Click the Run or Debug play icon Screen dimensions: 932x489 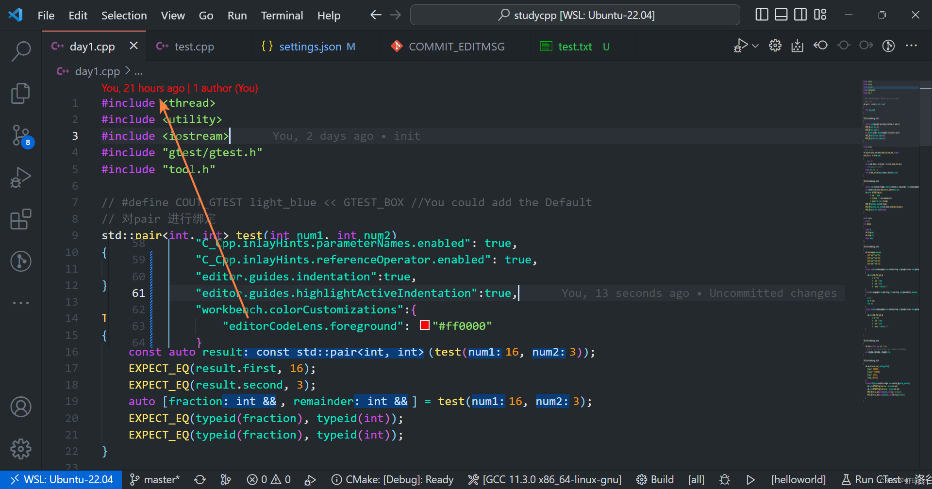pos(740,46)
